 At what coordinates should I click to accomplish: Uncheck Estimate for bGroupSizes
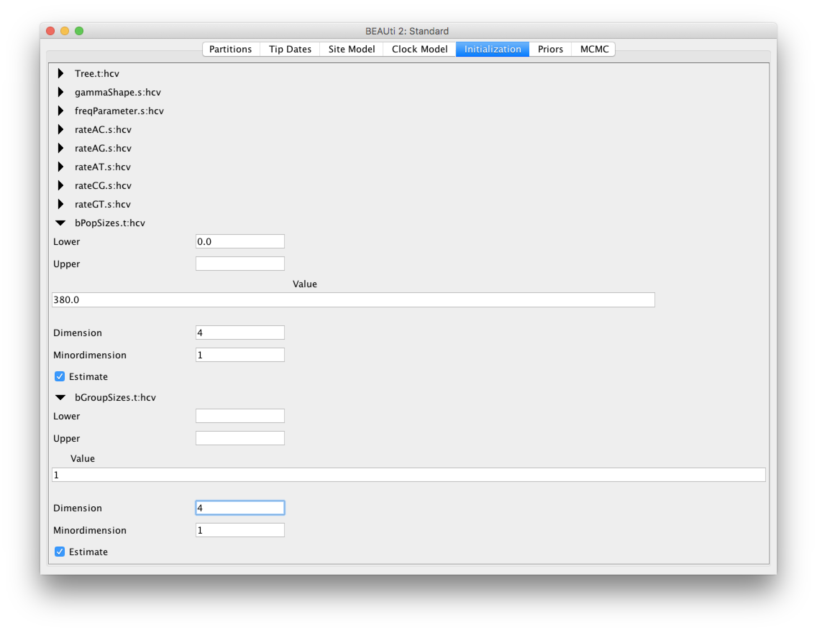[x=60, y=552]
